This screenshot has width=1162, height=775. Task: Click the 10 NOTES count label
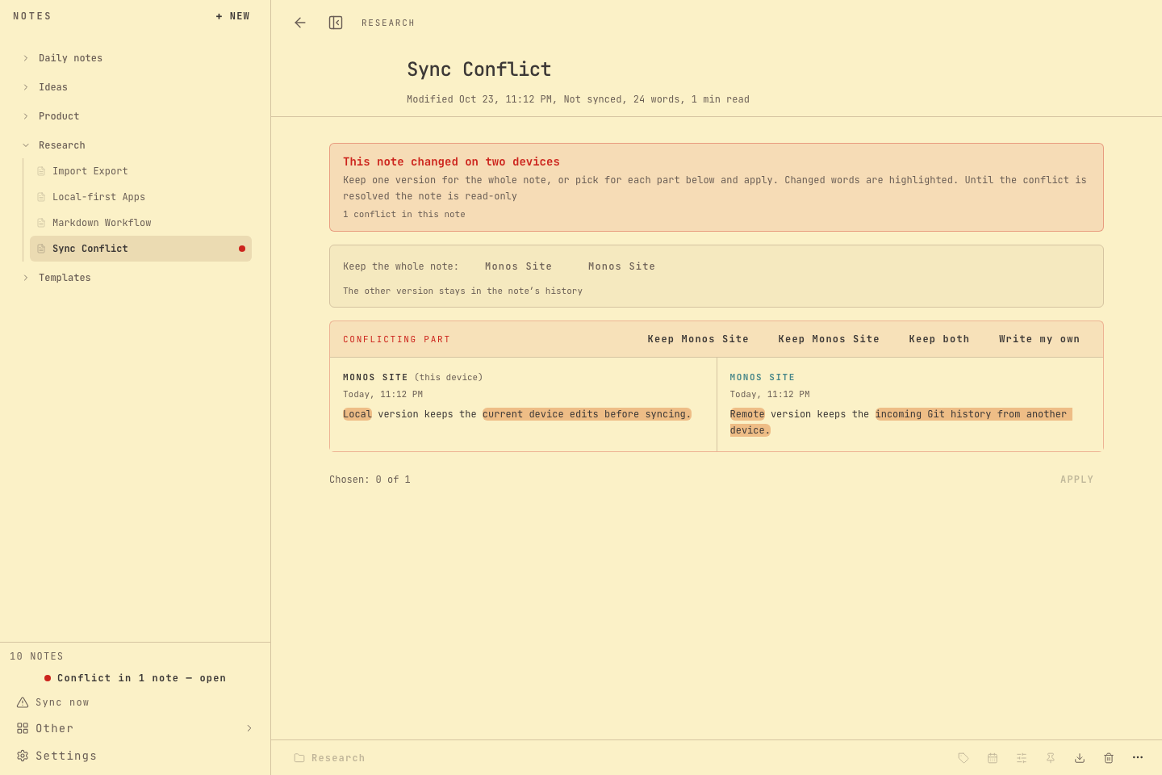(36, 656)
